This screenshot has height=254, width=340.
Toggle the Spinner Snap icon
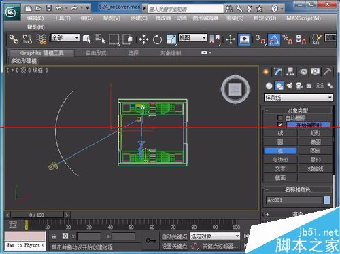pyautogui.click(x=301, y=39)
